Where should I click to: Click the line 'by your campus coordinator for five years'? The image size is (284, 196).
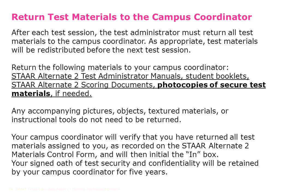coord(90,172)
